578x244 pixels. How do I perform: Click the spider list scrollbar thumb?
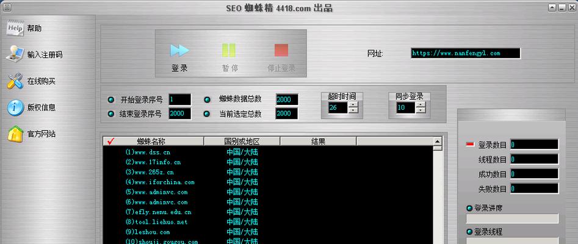pyautogui.click(x=438, y=148)
